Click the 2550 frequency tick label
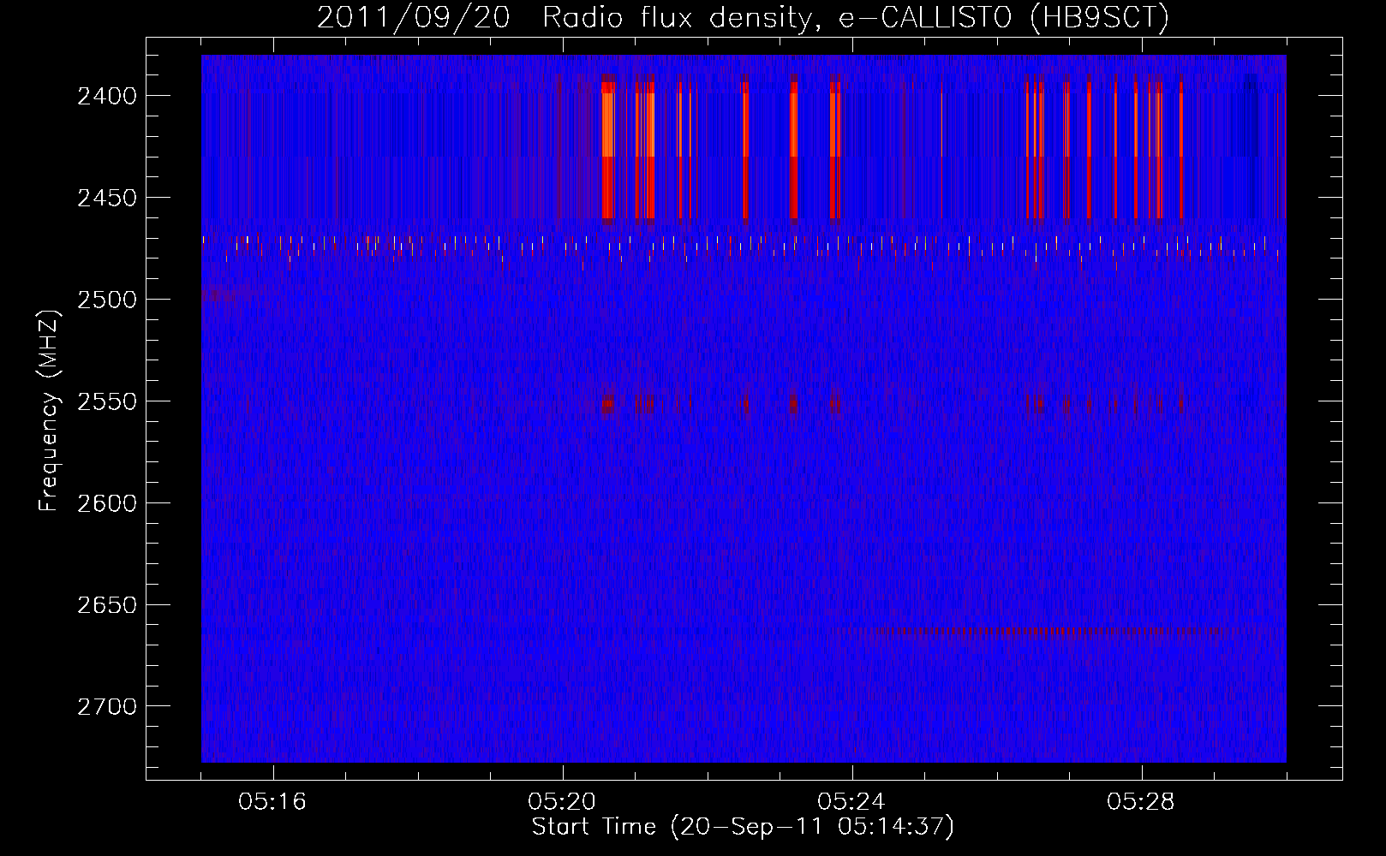Image resolution: width=1386 pixels, height=856 pixels. pos(107,401)
